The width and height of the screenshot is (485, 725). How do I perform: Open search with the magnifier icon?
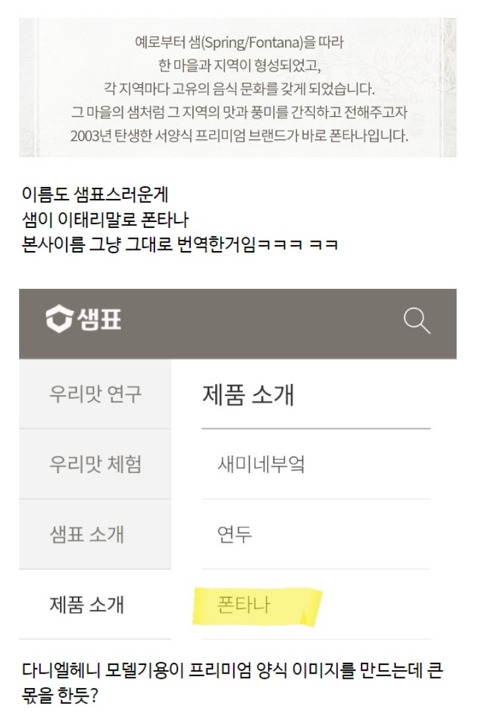point(416,321)
